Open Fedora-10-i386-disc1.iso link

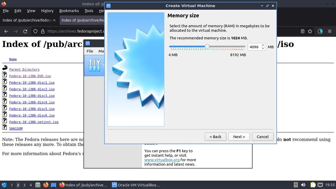tap(32, 83)
